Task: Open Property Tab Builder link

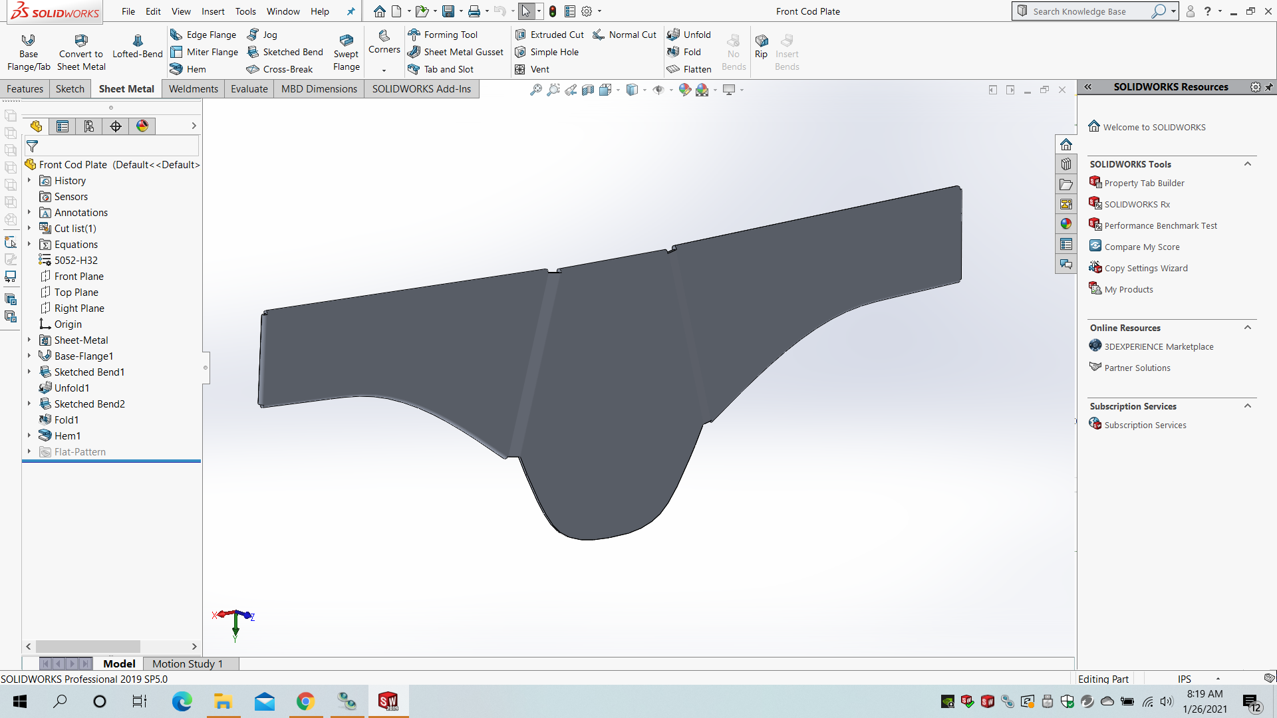Action: point(1144,183)
